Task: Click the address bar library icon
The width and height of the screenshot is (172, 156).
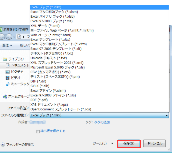Action: [19, 37]
